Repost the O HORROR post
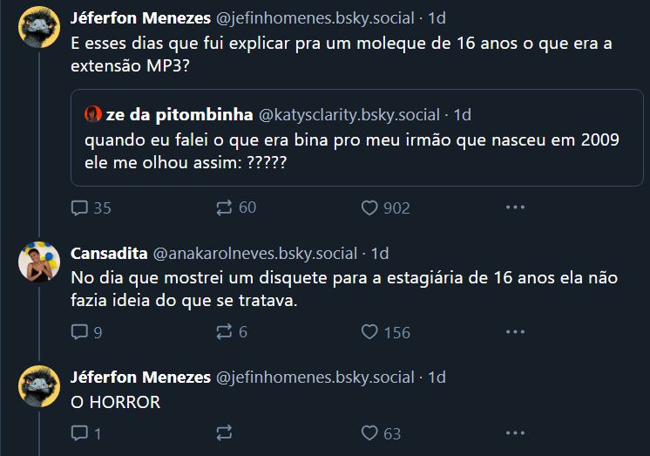The height and width of the screenshot is (456, 650). click(224, 433)
